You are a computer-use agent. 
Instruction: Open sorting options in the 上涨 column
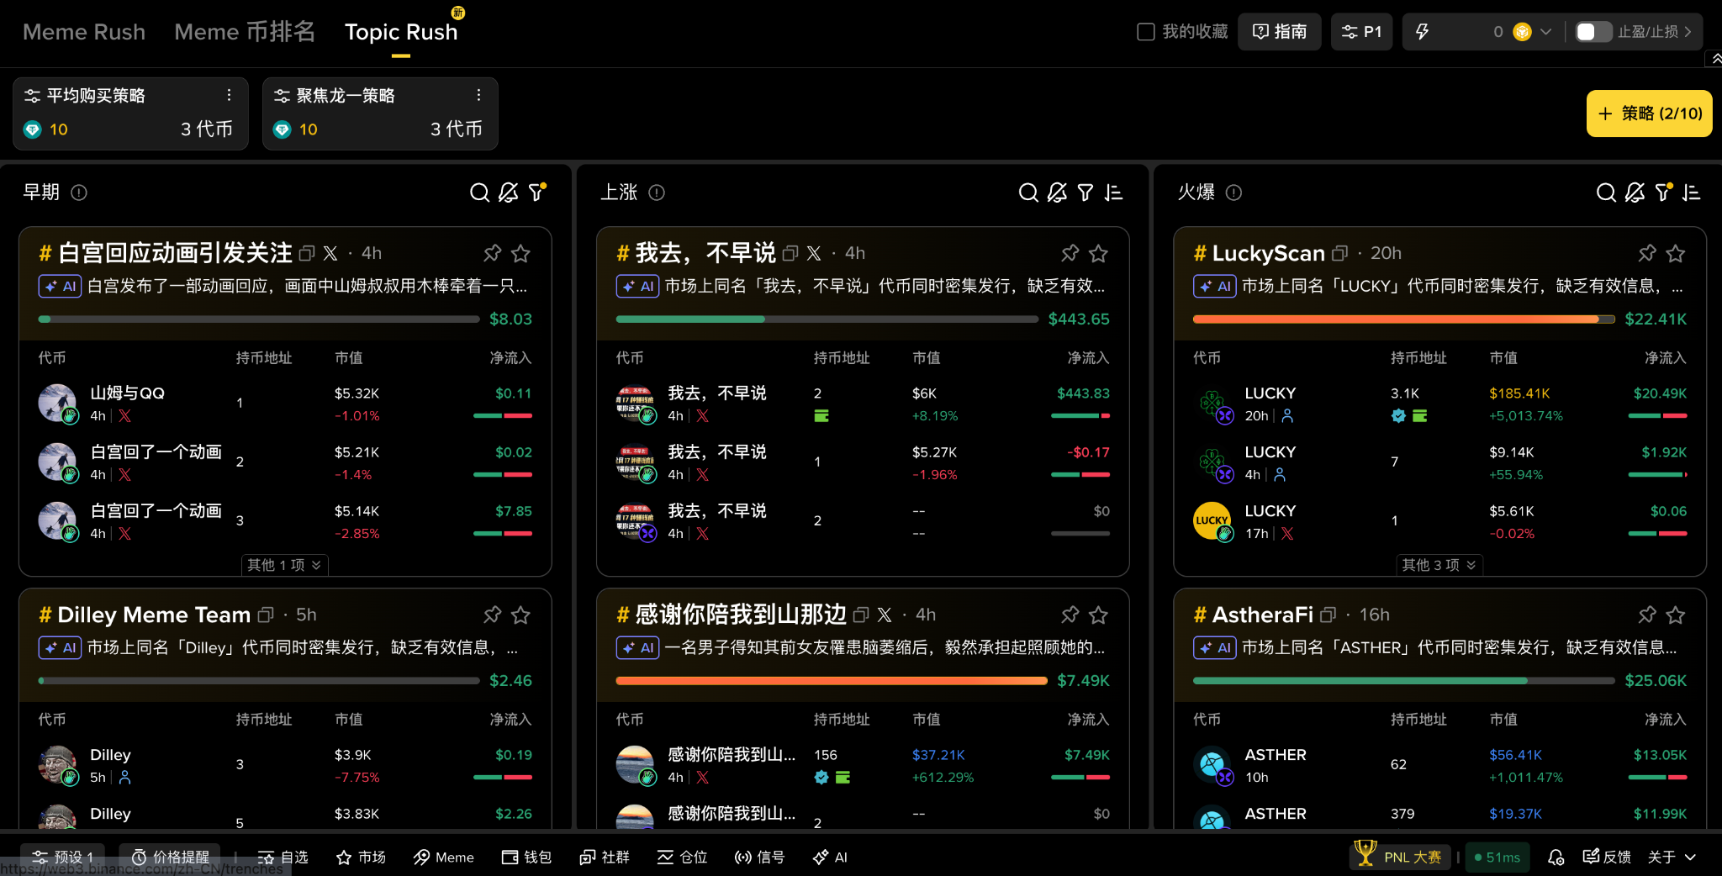pyautogui.click(x=1114, y=193)
